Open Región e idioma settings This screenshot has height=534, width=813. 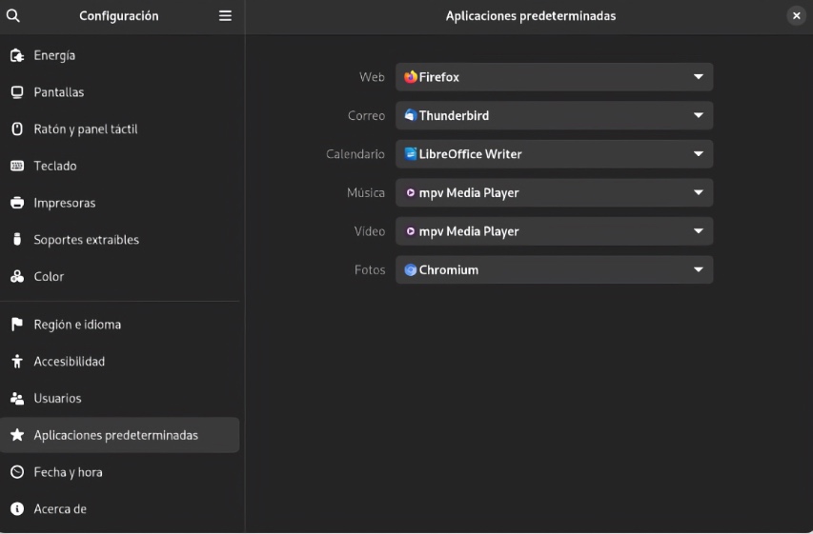120,325
